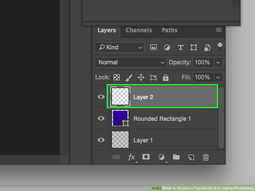The image size is (255, 191).
Task: Click lock image pixels brush icon
Action: point(129,77)
